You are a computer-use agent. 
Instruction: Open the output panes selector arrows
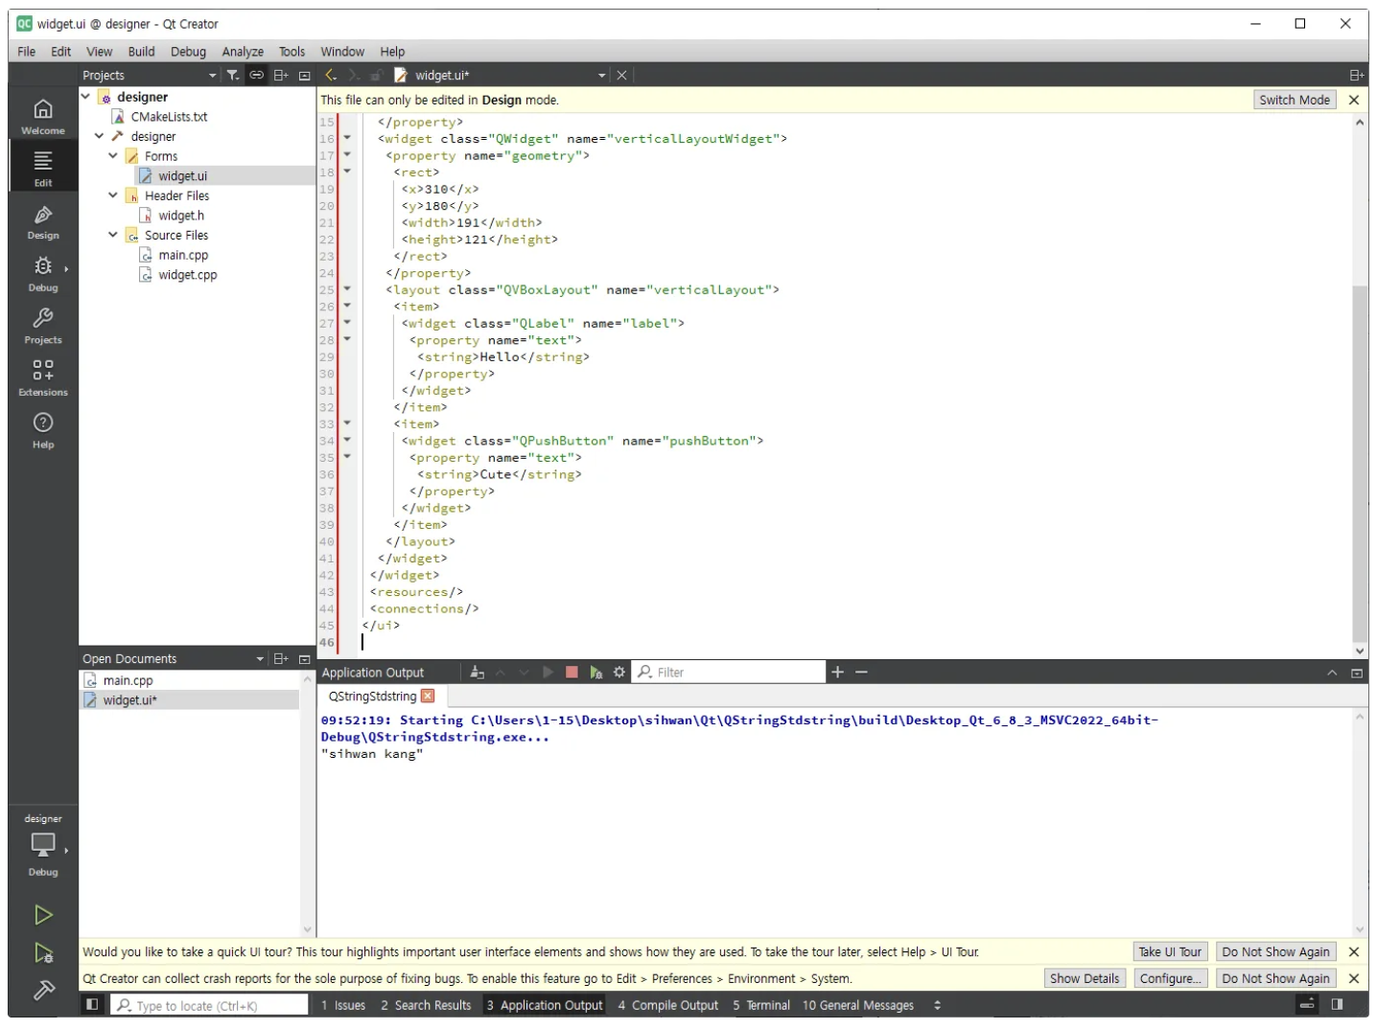(x=937, y=1005)
